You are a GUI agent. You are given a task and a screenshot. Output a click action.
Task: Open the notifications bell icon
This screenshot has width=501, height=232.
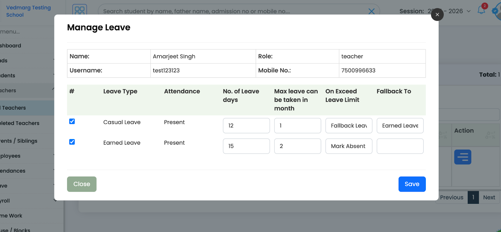(x=481, y=10)
